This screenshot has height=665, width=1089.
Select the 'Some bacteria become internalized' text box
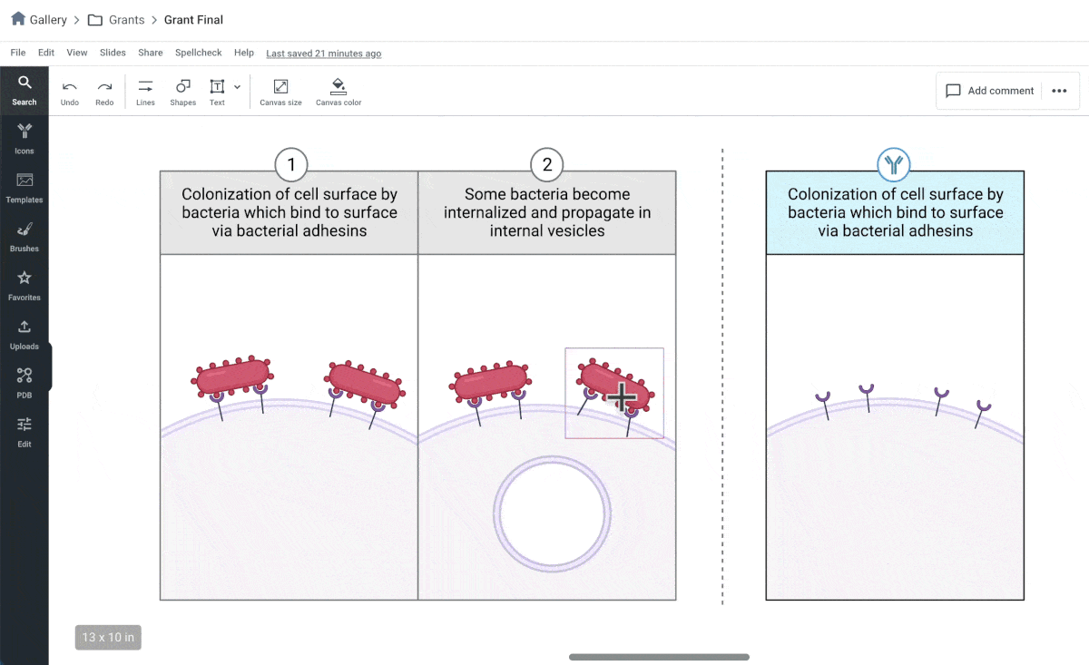(x=547, y=212)
